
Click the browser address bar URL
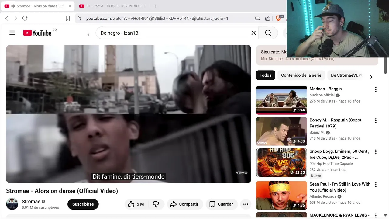coord(157,18)
